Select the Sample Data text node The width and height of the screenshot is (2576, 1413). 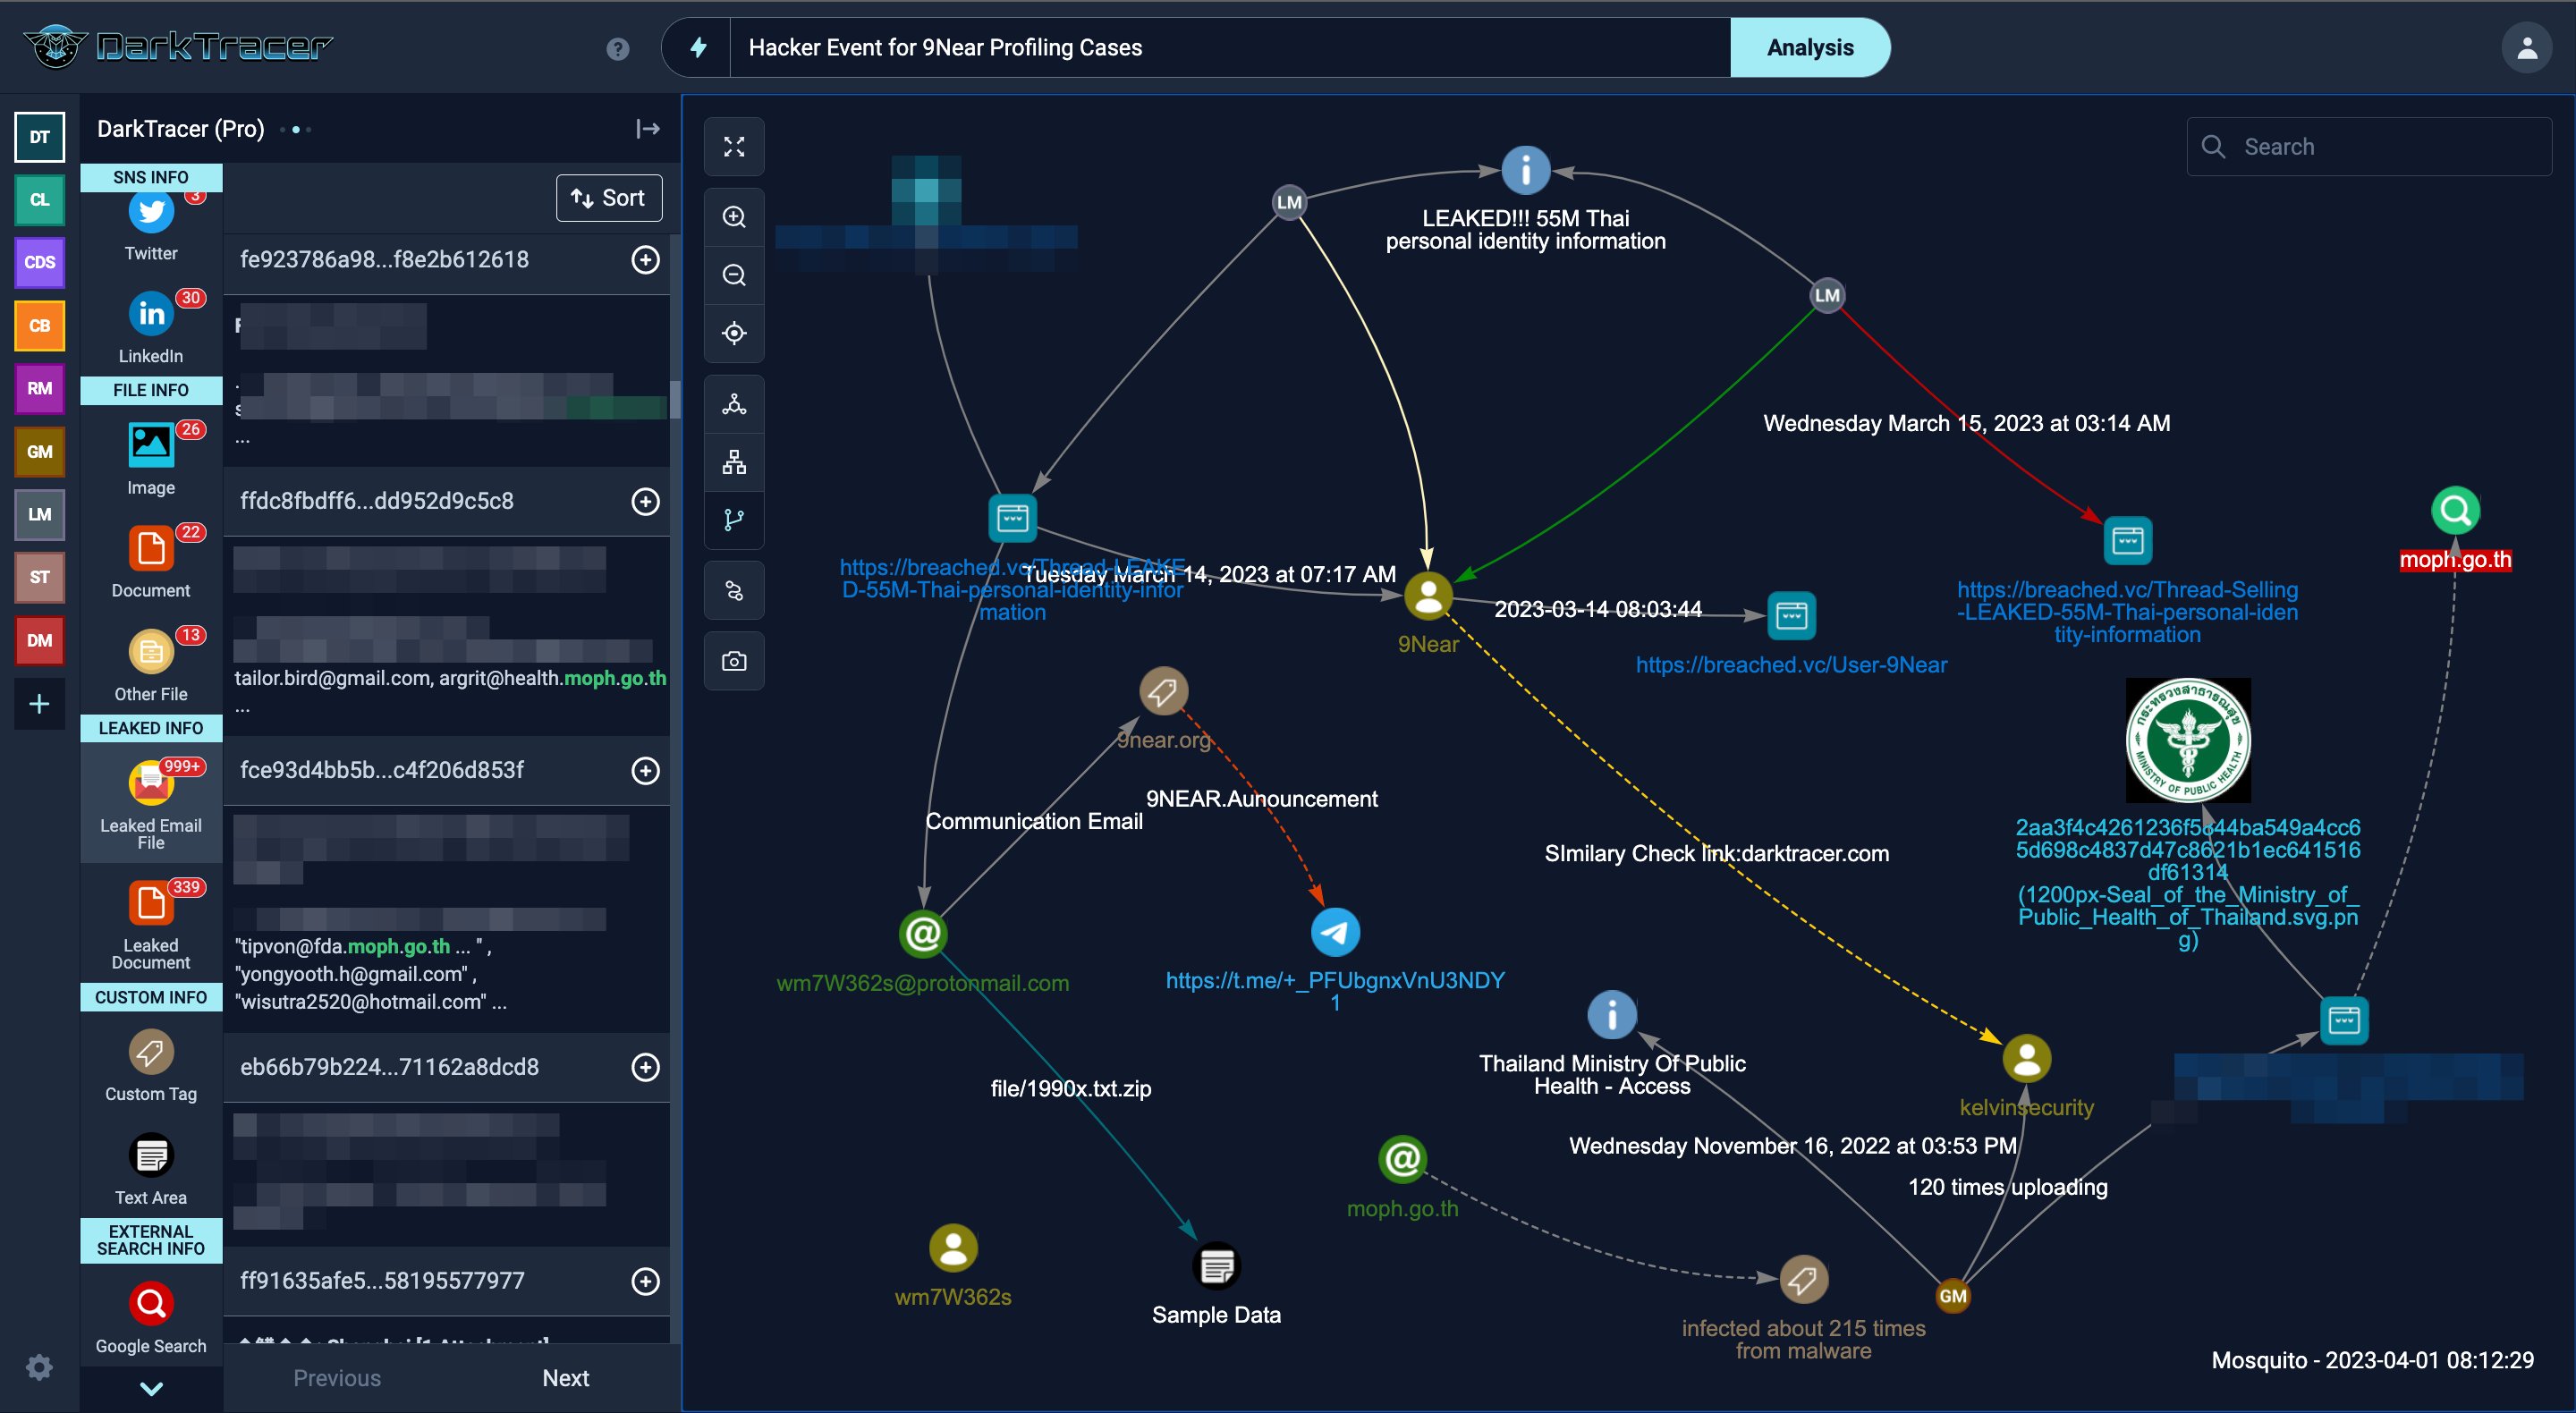click(1217, 1267)
